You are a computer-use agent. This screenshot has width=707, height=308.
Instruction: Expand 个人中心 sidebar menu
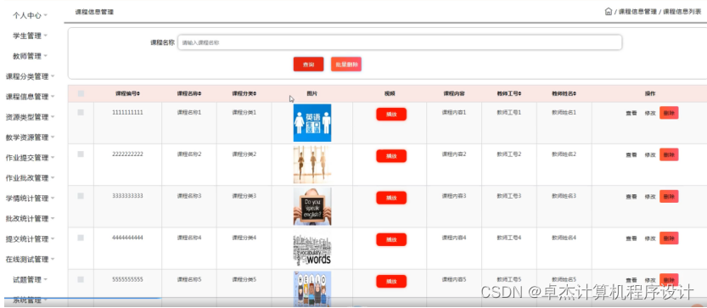(30, 15)
